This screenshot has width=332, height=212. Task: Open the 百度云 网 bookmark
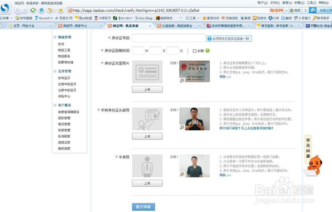point(64,18)
